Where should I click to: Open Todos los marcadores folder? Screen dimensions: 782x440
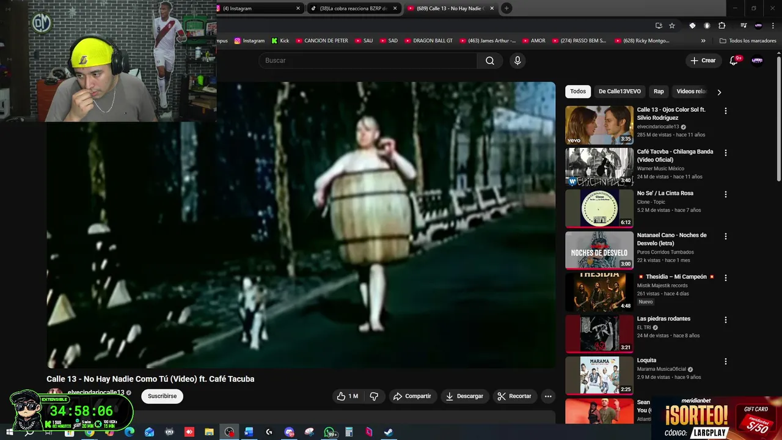tap(748, 41)
